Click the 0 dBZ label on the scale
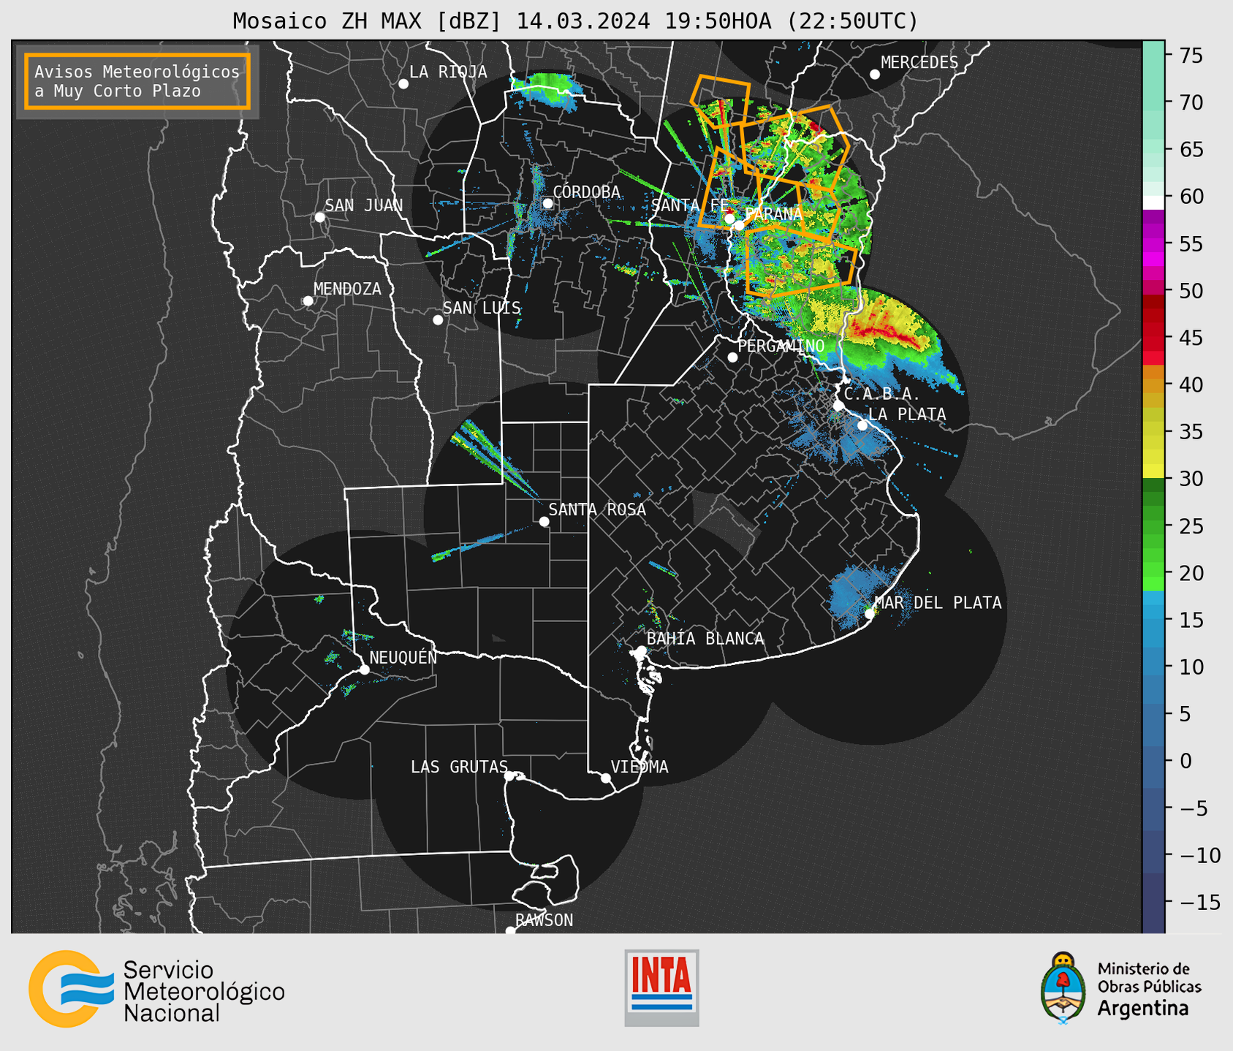 pos(1185,761)
